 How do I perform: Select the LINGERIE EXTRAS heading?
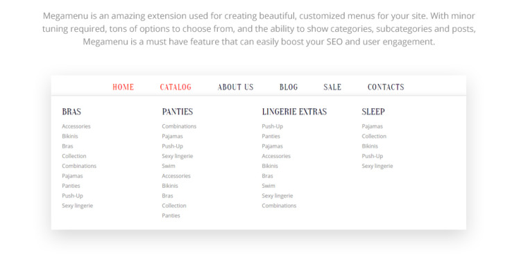coord(294,112)
